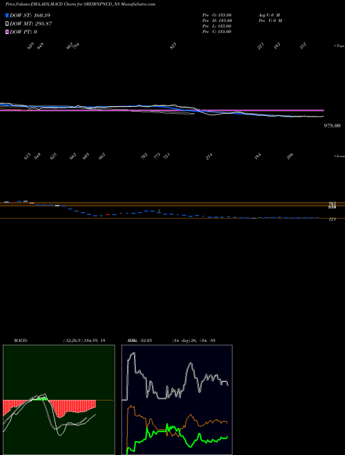Viewport: 345px width, 455px height.
Task: Click the low value 540
Action: click(37, 156)
